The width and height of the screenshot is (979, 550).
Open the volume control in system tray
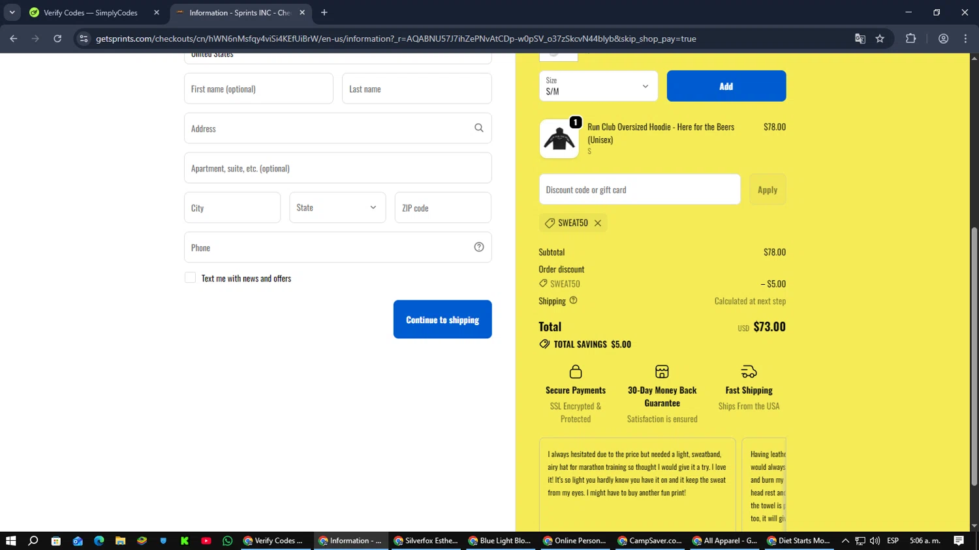coord(875,541)
